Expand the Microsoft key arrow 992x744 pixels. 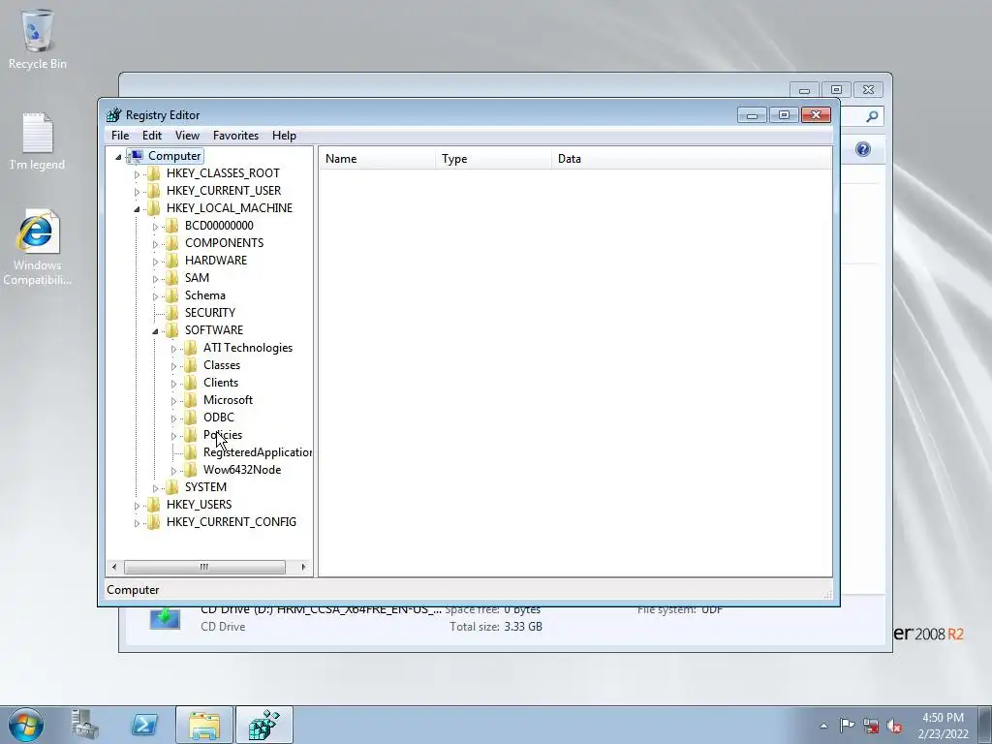[173, 400]
